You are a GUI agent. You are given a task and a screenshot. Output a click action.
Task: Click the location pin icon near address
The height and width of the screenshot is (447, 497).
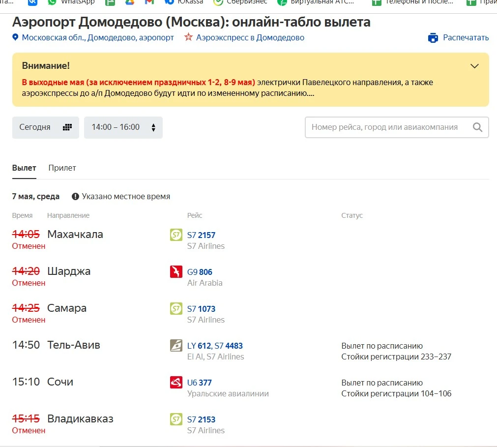click(15, 37)
